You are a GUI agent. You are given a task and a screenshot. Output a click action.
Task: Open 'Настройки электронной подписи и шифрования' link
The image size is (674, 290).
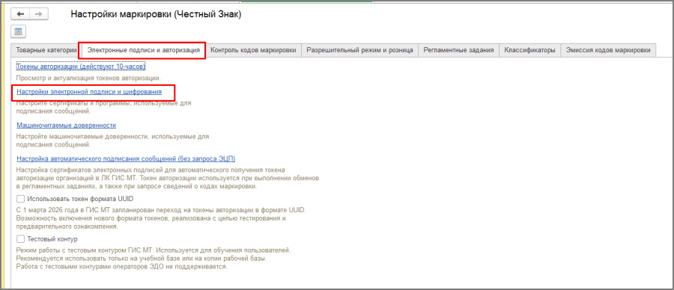coord(89,92)
